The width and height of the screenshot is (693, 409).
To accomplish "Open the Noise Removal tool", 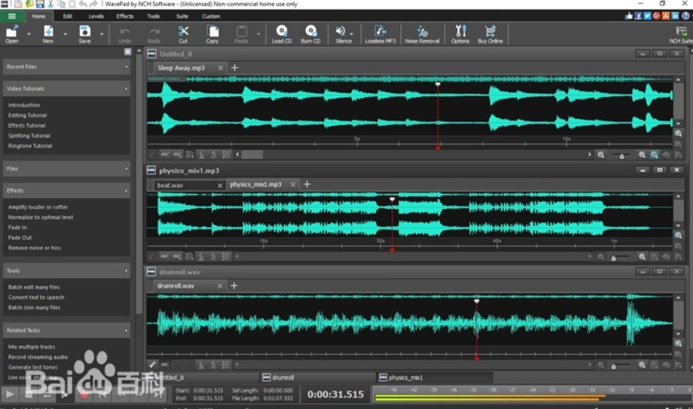I will coord(422,32).
